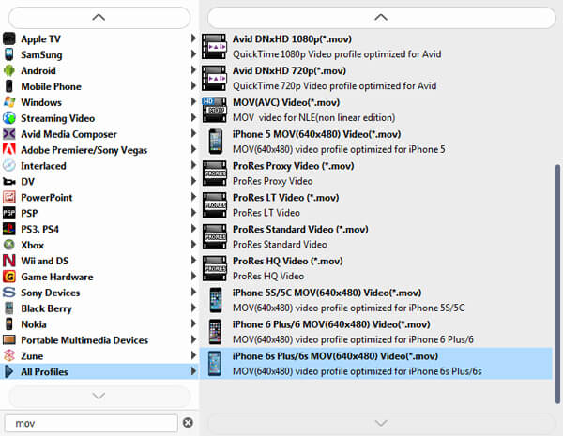This screenshot has width=563, height=436.
Task: Focus the search field containing mov
Action: point(91,423)
